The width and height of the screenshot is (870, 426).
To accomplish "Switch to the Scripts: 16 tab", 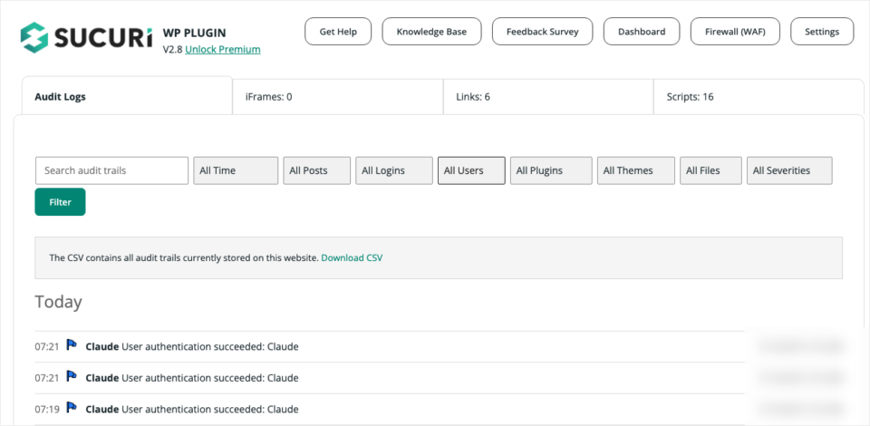I will (759, 97).
